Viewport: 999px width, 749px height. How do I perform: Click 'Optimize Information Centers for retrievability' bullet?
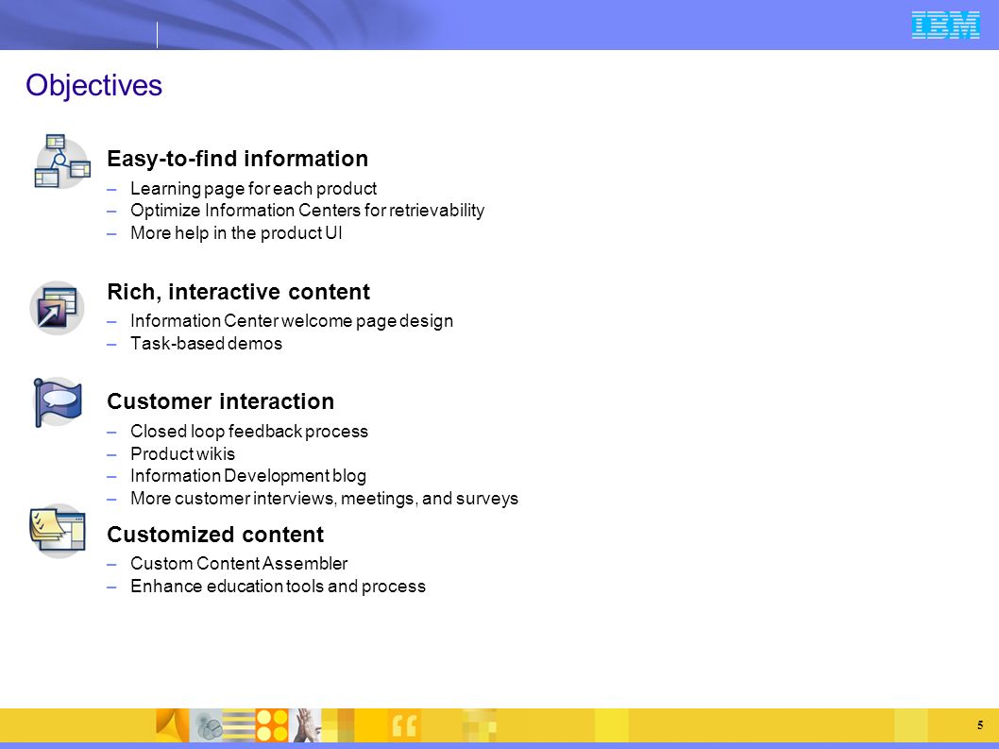point(307,211)
